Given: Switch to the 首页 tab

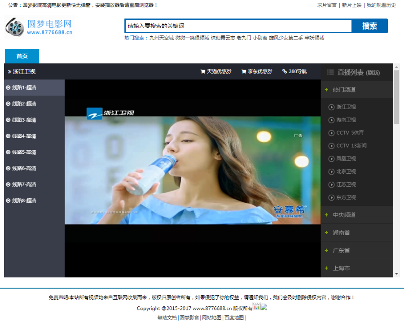Looking at the screenshot, I should pyautogui.click(x=22, y=56).
